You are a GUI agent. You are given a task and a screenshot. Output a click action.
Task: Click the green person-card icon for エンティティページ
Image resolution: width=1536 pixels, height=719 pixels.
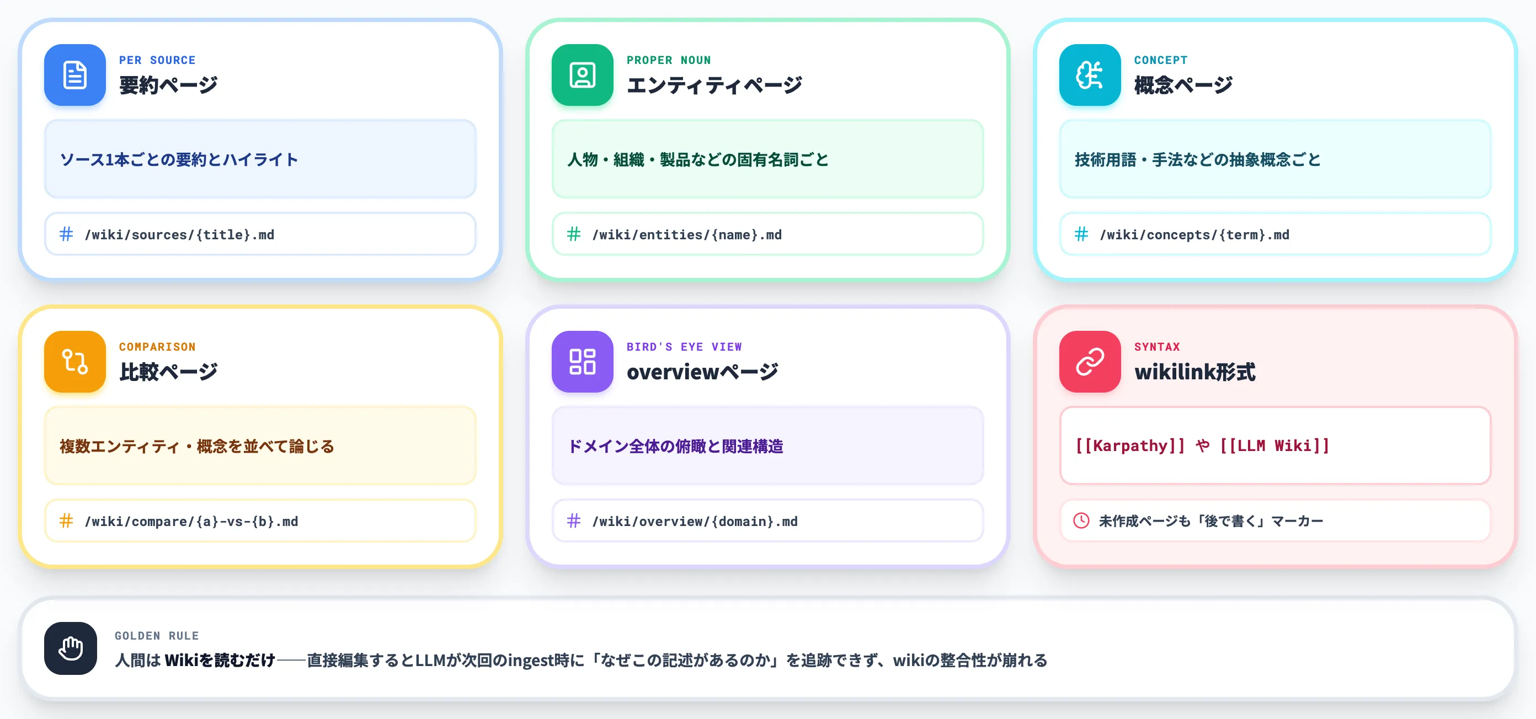[x=583, y=75]
